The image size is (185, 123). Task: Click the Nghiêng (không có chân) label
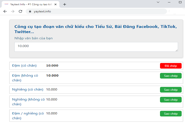[x=28, y=102]
